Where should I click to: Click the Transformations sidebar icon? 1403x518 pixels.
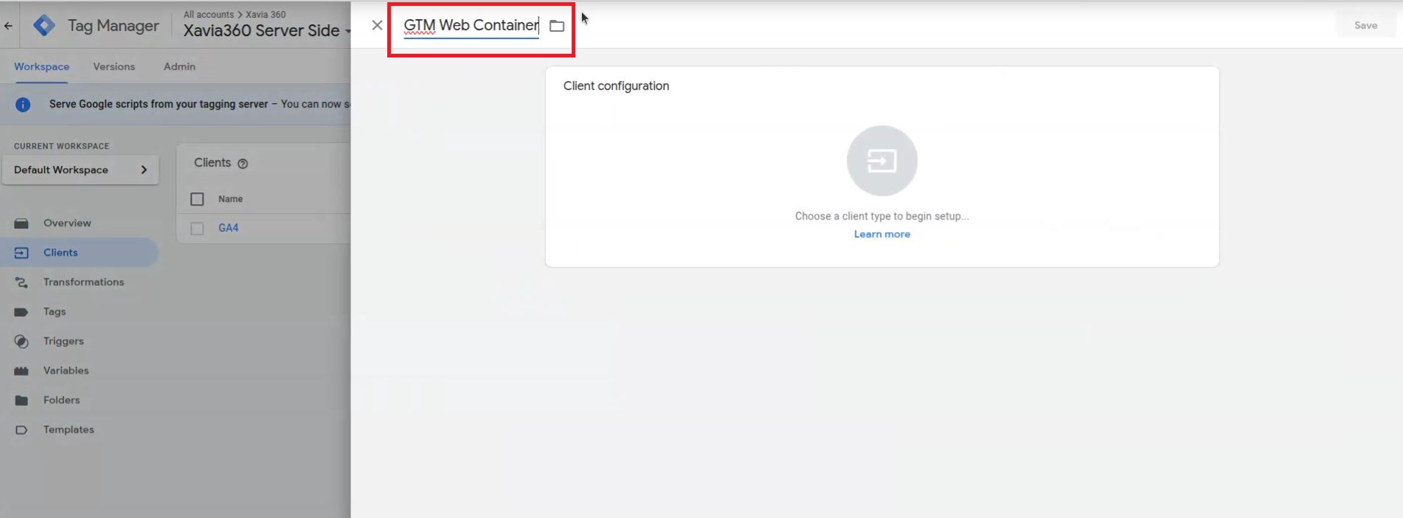click(21, 282)
